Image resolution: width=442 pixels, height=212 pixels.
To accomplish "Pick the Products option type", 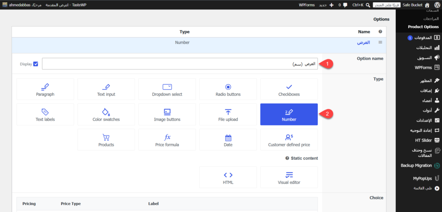I will [106, 140].
